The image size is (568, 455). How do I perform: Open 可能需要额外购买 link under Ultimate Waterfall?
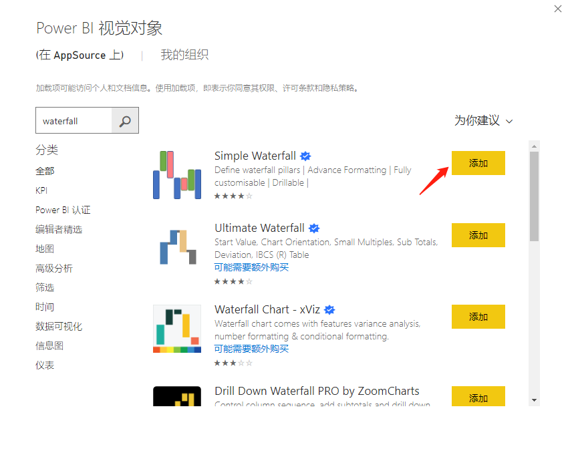click(251, 267)
